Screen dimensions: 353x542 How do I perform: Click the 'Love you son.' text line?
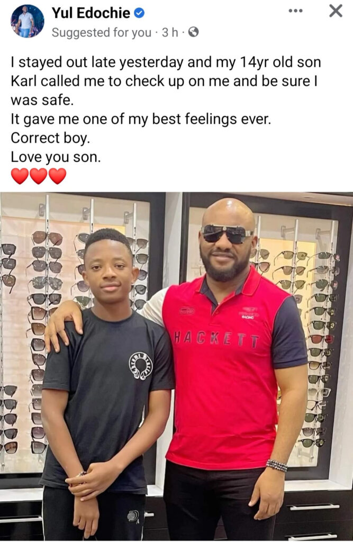(x=56, y=157)
